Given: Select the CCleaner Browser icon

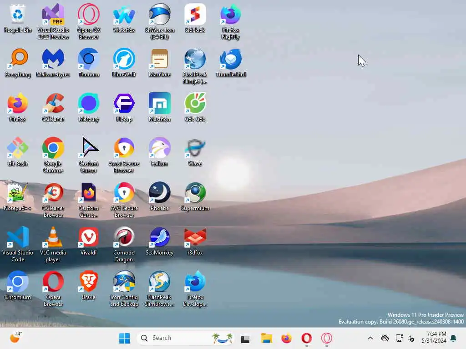Looking at the screenshot, I should click(x=53, y=200).
